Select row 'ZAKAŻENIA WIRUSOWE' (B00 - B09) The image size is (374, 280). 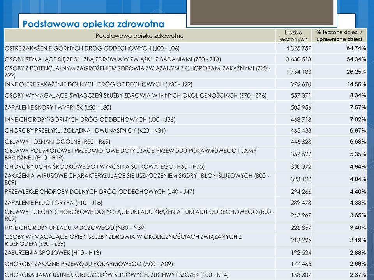185,179
